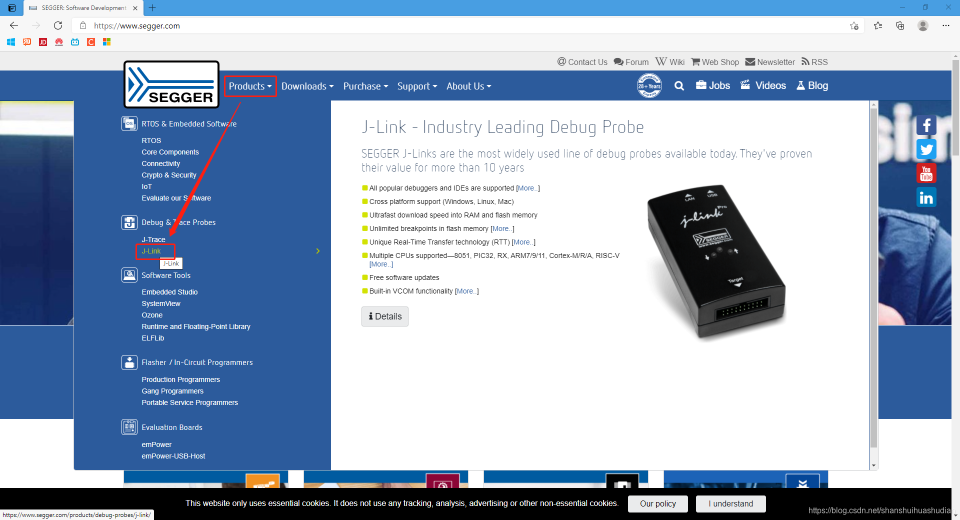The width and height of the screenshot is (960, 520).
Task: Select SystemView menu entry
Action: [161, 303]
